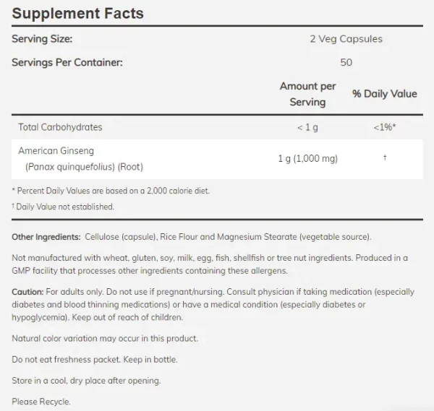Select the Total Carbohydrates row label

pos(60,127)
